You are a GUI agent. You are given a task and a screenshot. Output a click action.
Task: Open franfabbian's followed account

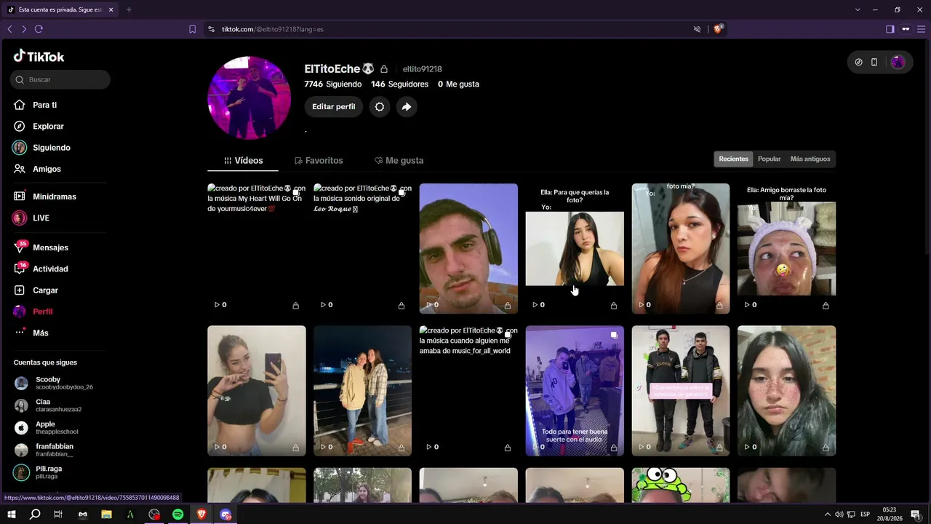[x=60, y=450]
